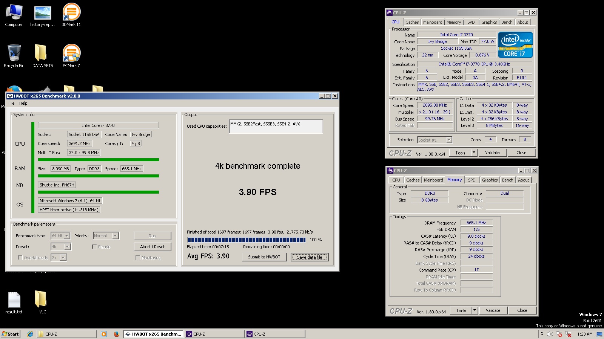Click Close button in lower CPU-Z window
This screenshot has height=339, width=604.
pyautogui.click(x=522, y=310)
